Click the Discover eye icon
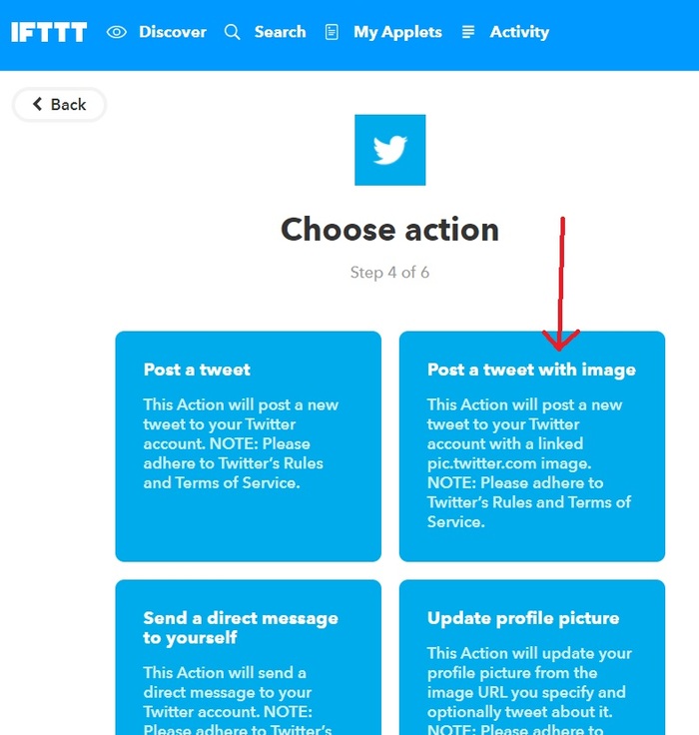This screenshot has height=735, width=699. coord(117,32)
